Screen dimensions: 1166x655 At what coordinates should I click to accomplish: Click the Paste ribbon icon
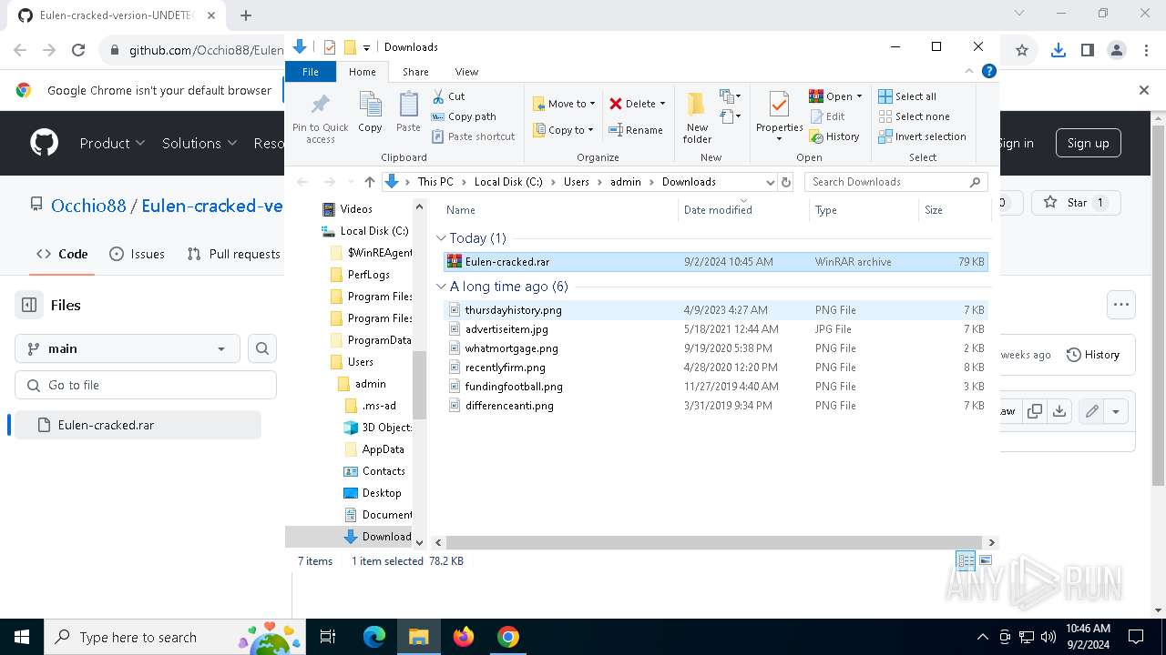(x=408, y=114)
